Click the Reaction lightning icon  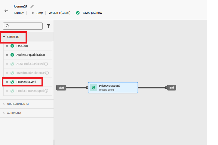pyautogui.click(x=12, y=46)
